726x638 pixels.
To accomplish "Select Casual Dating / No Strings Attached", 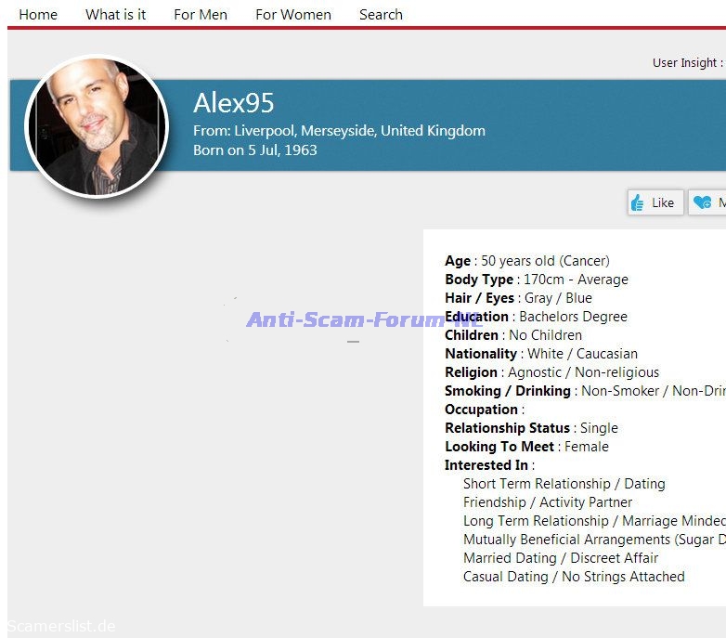I will (574, 577).
